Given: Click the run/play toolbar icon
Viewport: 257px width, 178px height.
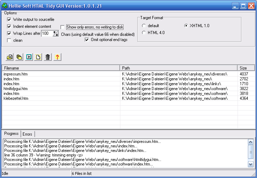Looking at the screenshot, I should tap(29, 57).
